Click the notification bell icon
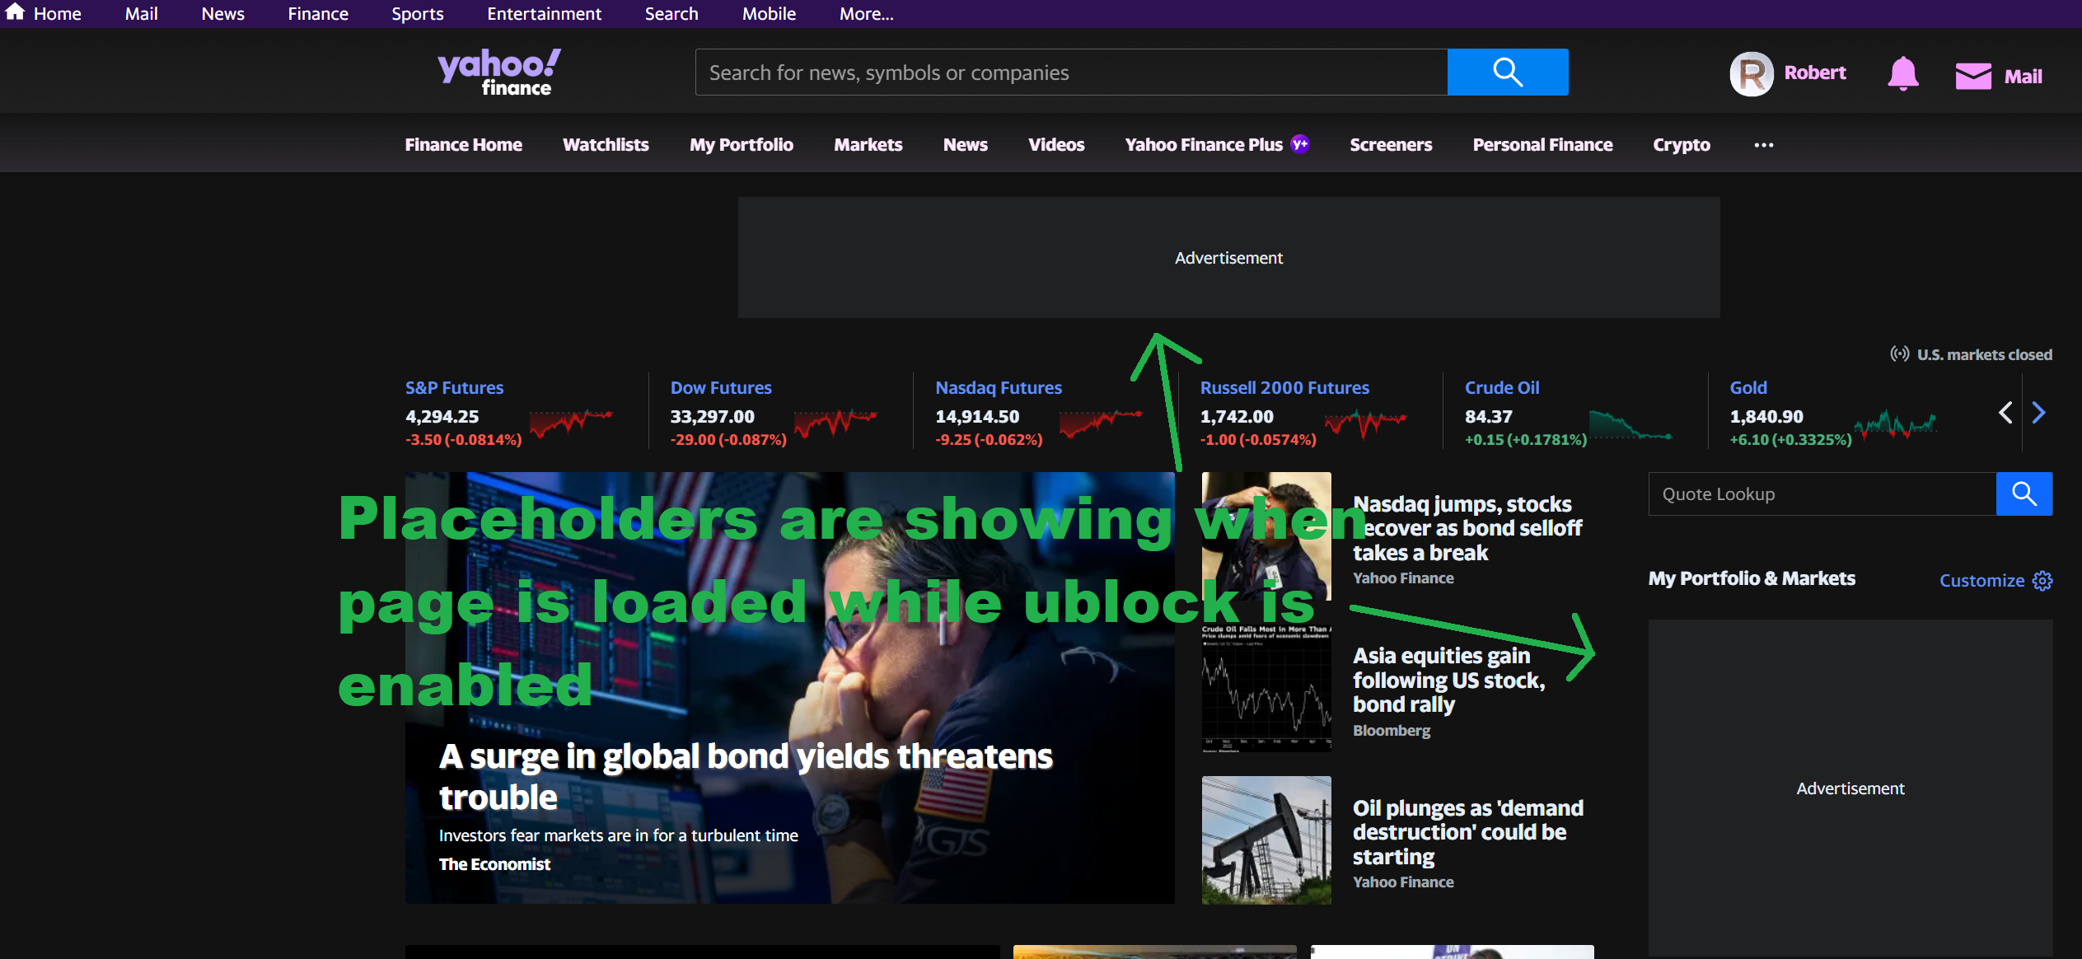Image resolution: width=2082 pixels, height=959 pixels. pos(1903,73)
